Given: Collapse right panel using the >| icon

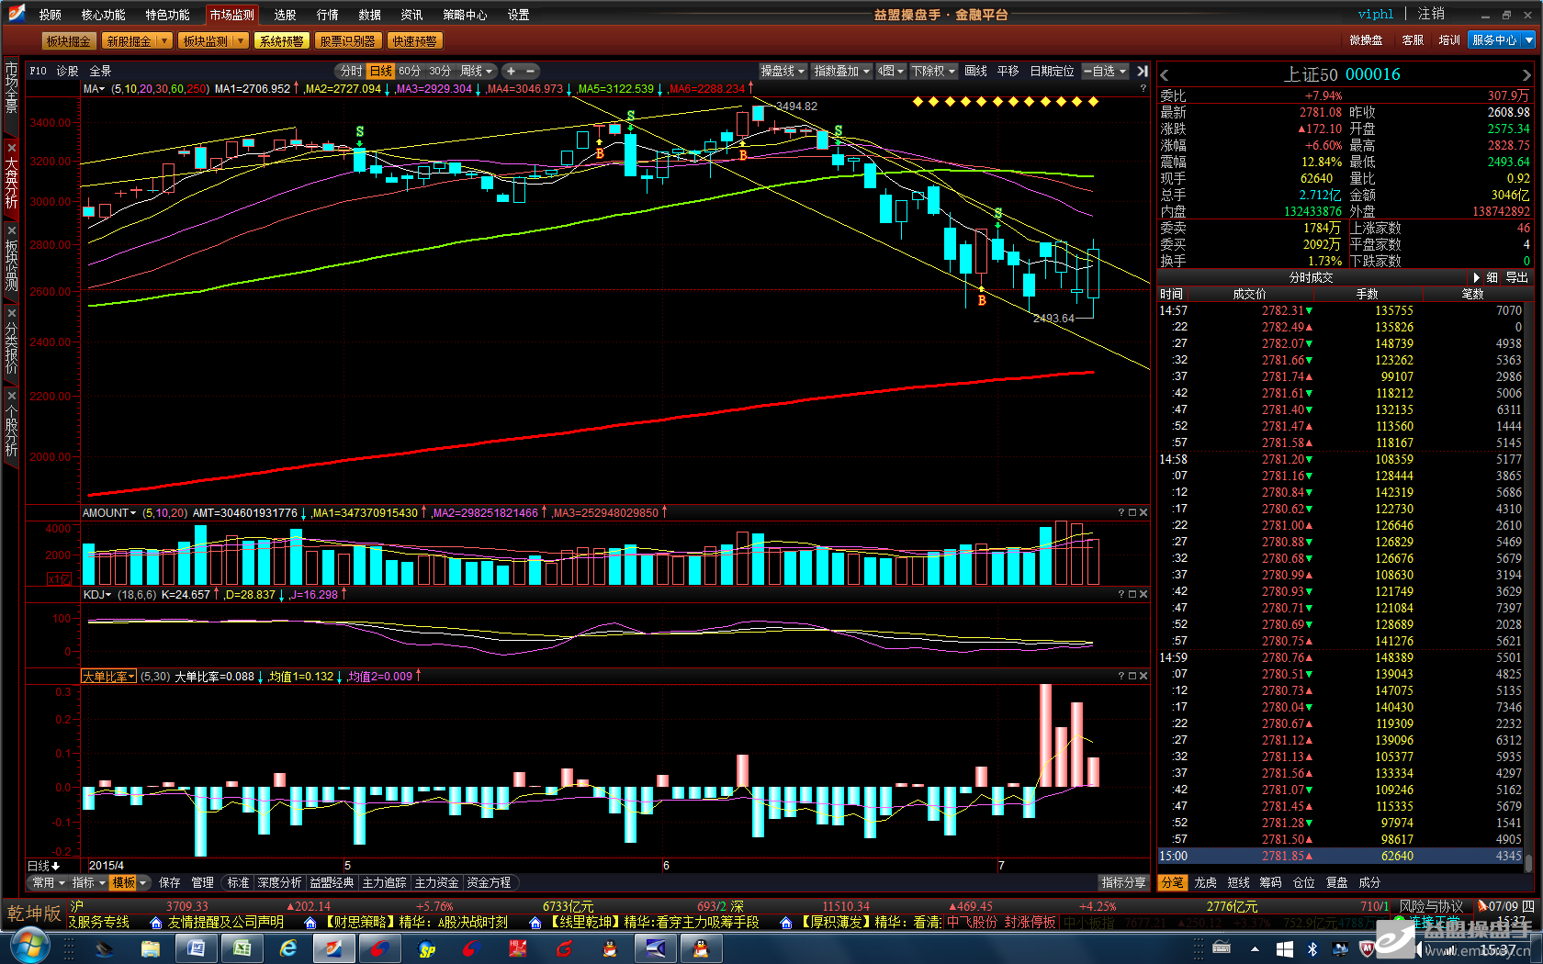Looking at the screenshot, I should pyautogui.click(x=1142, y=71).
